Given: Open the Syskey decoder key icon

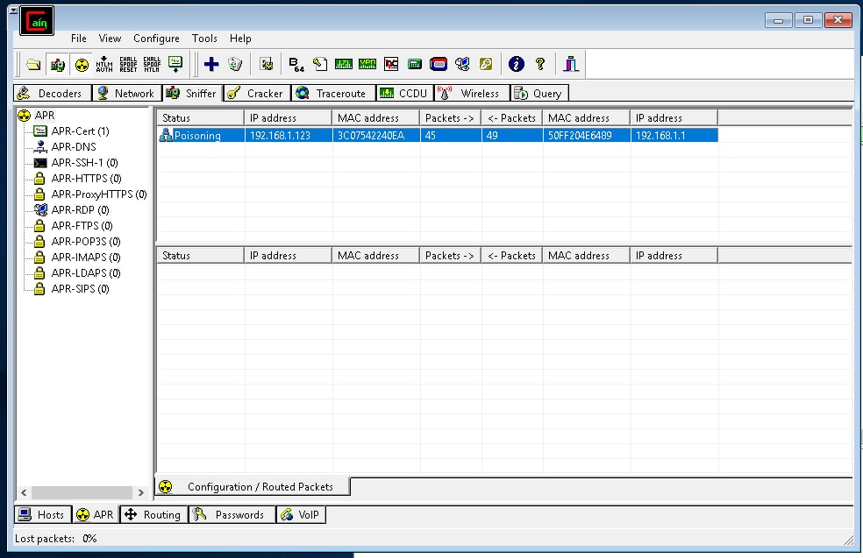Looking at the screenshot, I should pos(486,64).
